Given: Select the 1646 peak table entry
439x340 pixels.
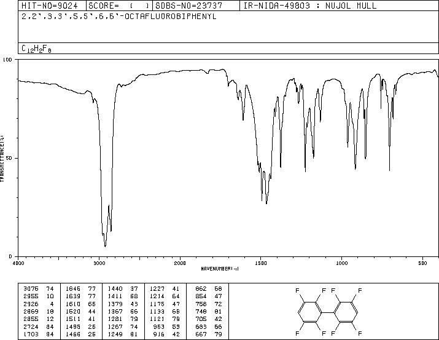Looking at the screenshot, I should [x=80, y=289].
